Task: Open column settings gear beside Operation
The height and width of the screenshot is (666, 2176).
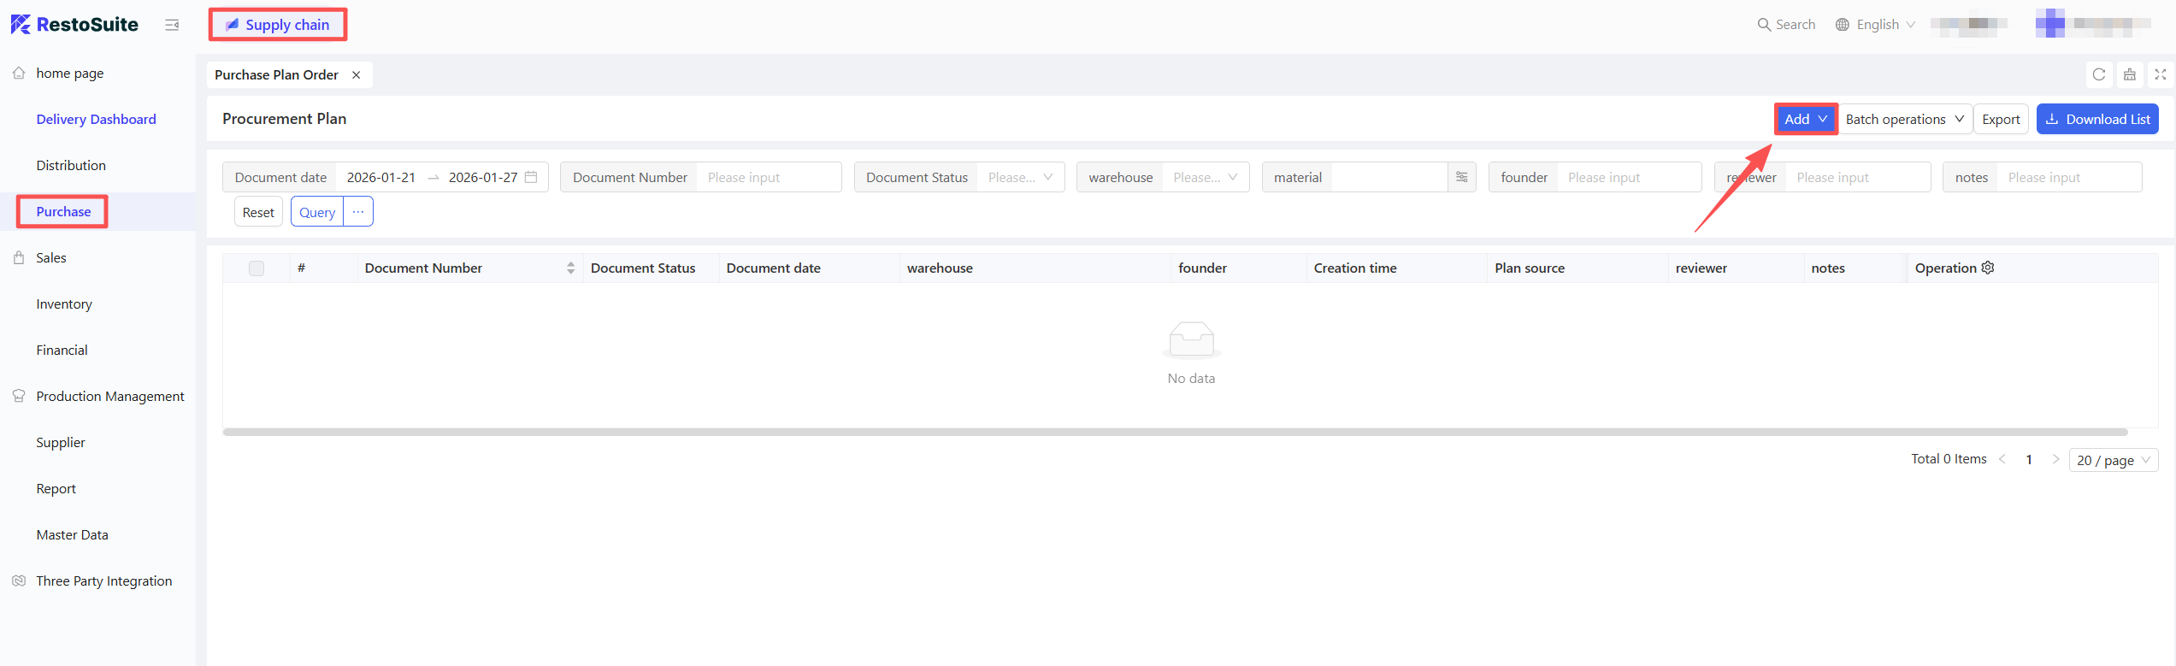Action: pos(1988,268)
